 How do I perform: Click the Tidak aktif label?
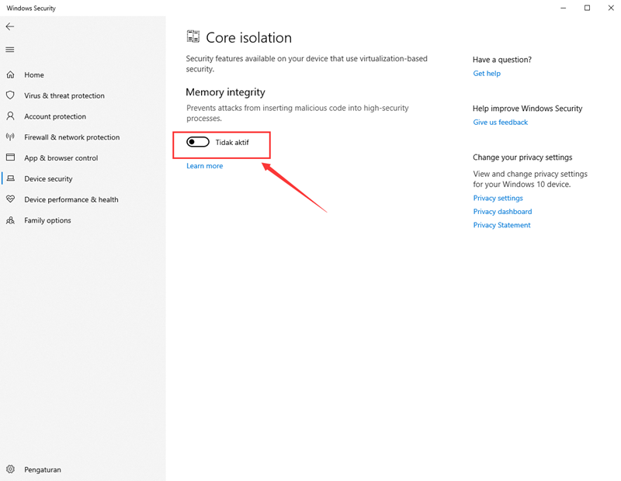click(232, 142)
